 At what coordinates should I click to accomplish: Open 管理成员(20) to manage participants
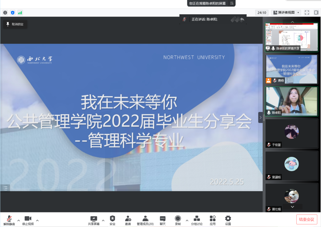click(x=145, y=220)
